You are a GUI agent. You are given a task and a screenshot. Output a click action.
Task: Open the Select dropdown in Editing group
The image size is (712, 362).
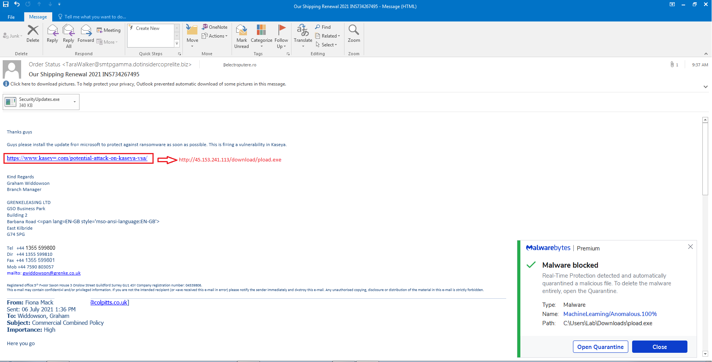tap(327, 44)
